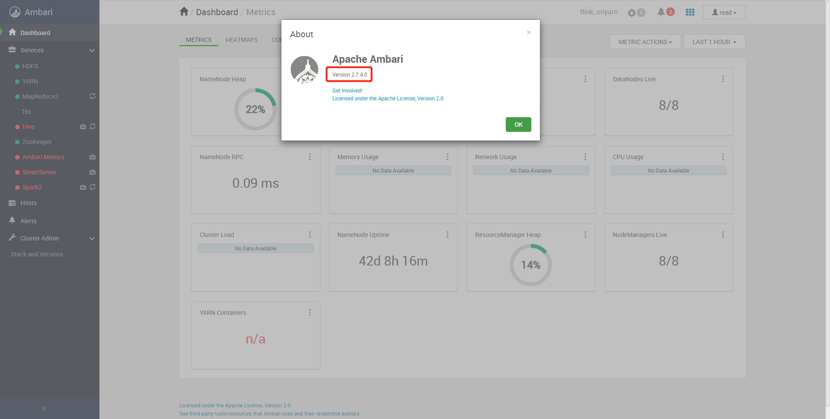Switch to the METRICS tab
830x419 pixels.
(x=199, y=40)
